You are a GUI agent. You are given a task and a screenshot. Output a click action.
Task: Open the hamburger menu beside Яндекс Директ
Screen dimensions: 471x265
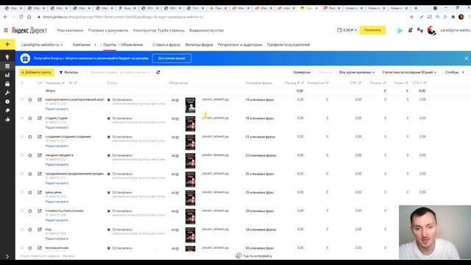click(x=6, y=30)
